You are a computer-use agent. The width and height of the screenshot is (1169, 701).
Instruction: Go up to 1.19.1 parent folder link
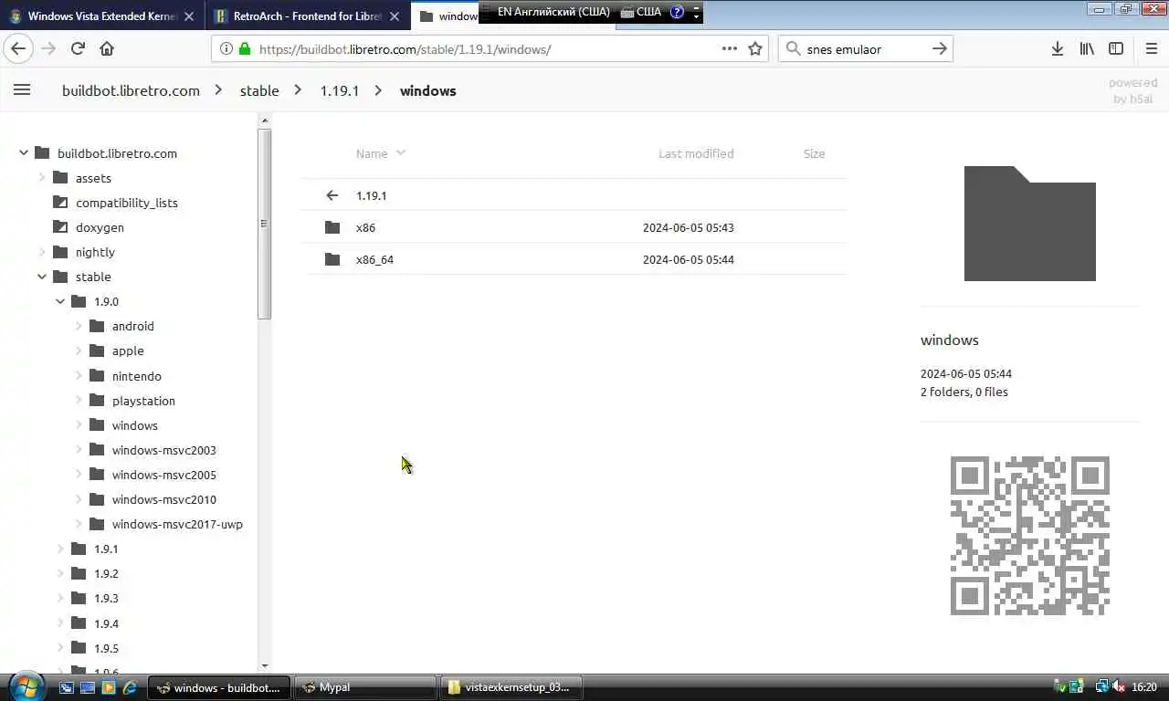coord(371,195)
